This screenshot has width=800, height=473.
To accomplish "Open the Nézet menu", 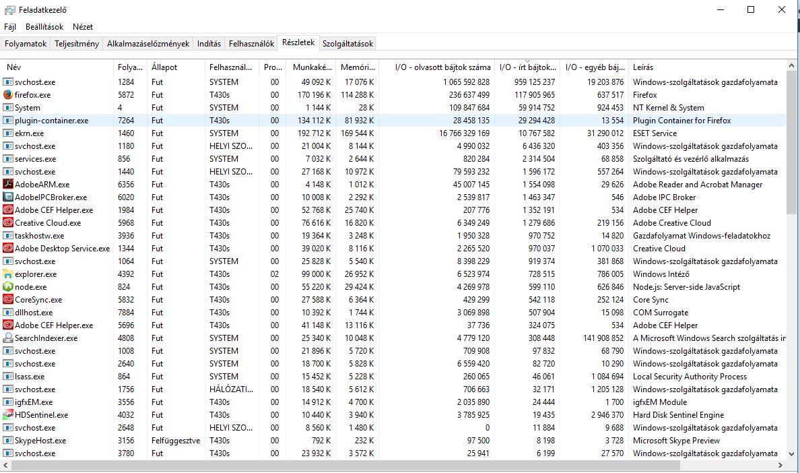I will tap(83, 26).
